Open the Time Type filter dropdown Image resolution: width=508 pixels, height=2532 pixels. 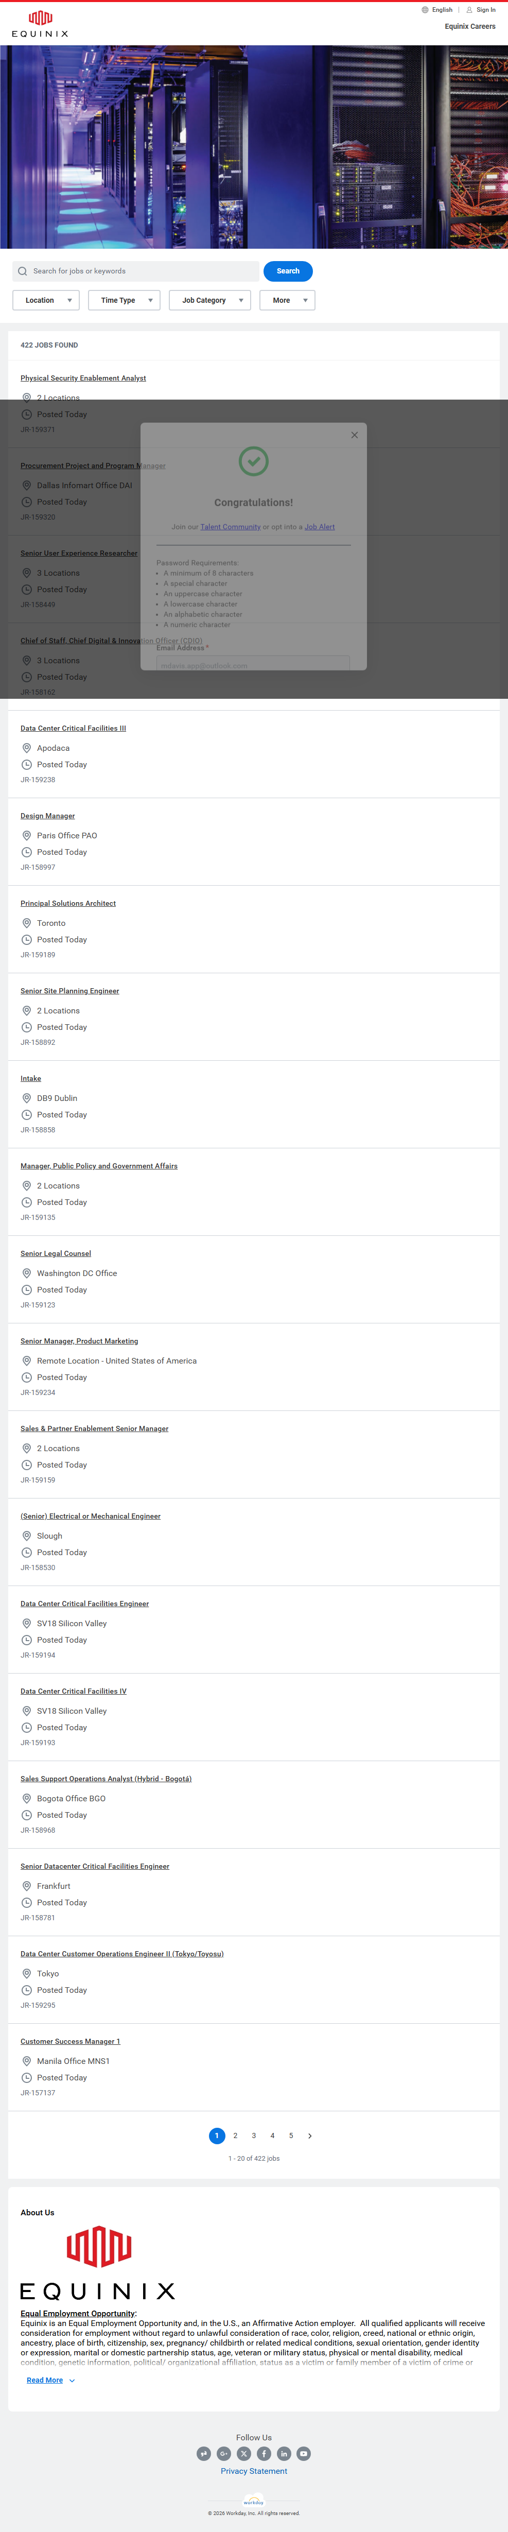124,301
